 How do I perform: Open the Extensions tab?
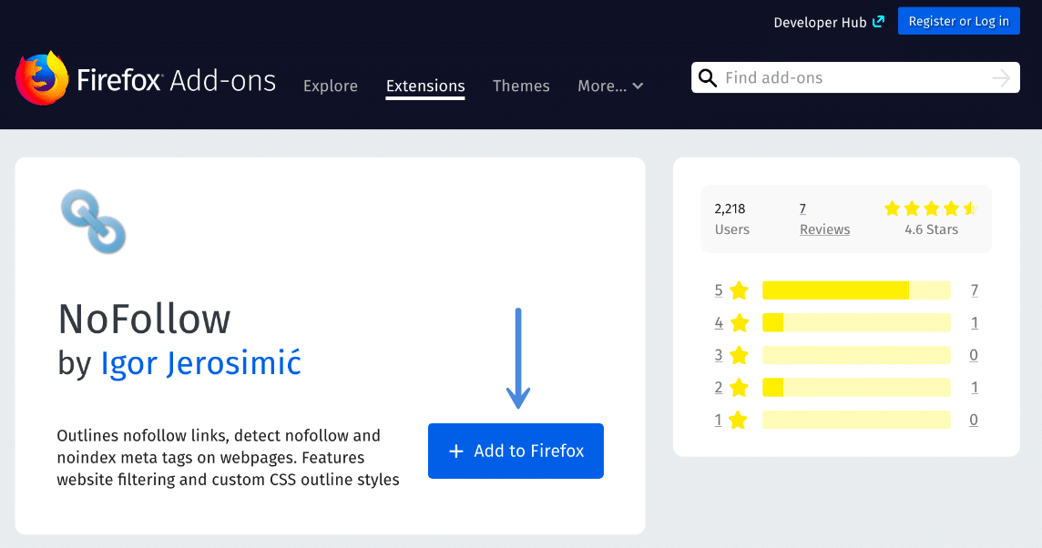pos(425,86)
